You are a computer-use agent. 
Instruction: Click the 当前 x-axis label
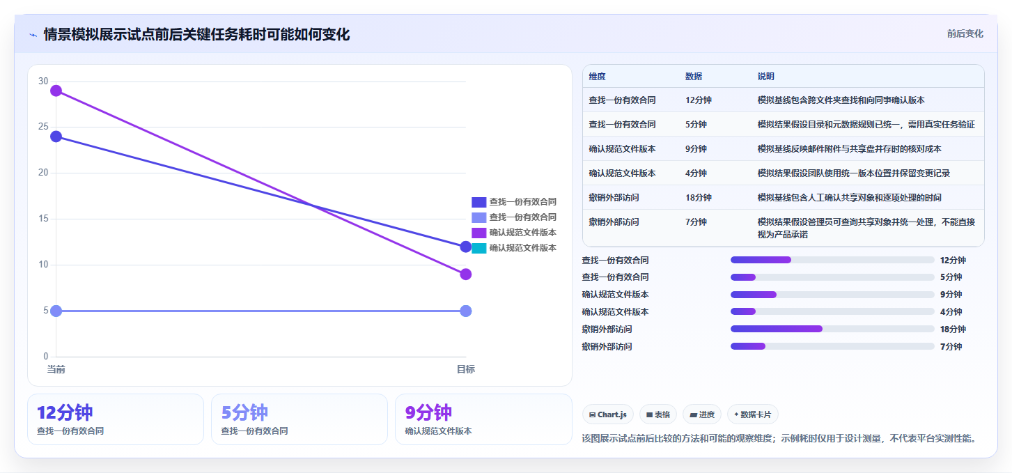tap(56, 369)
